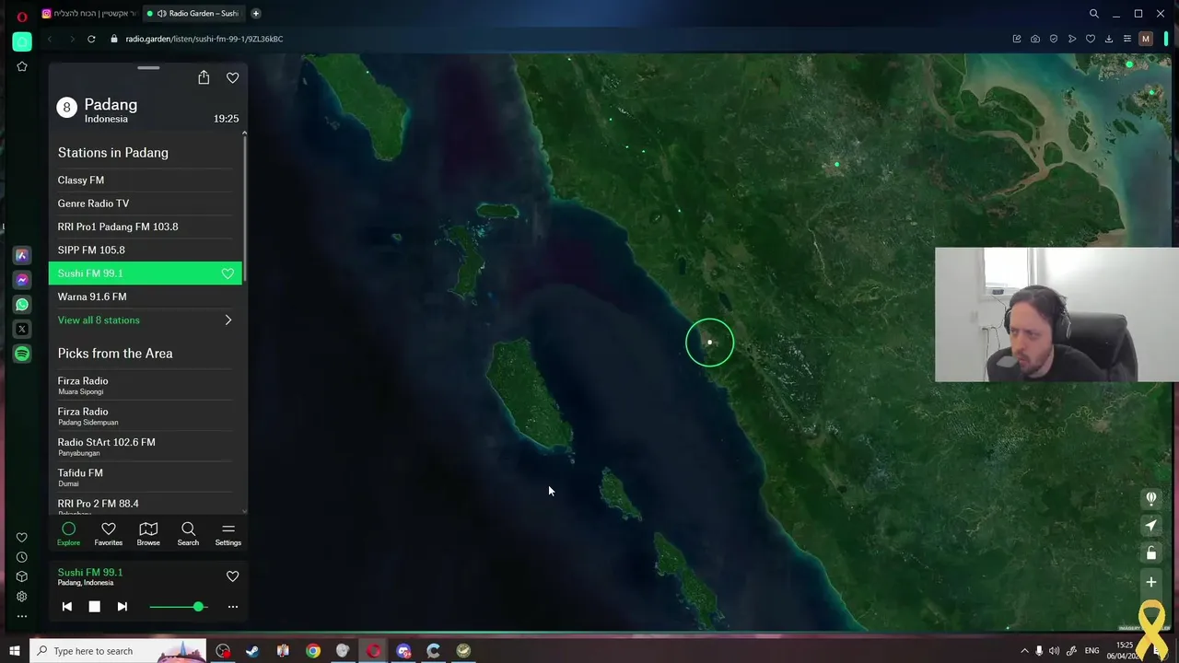Click the edit page toolbar icon
This screenshot has width=1179, height=663.
pos(1017,39)
